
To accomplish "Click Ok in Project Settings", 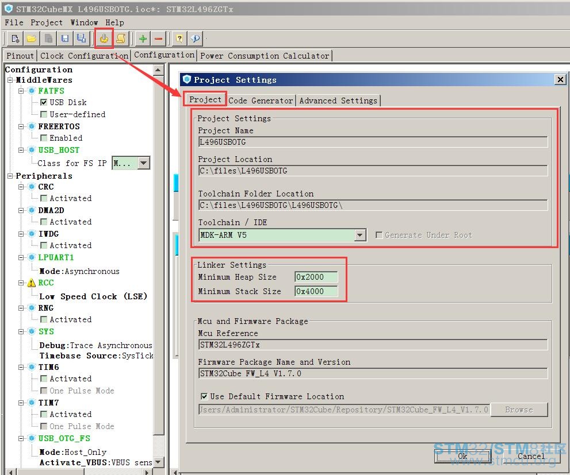I will 462,456.
